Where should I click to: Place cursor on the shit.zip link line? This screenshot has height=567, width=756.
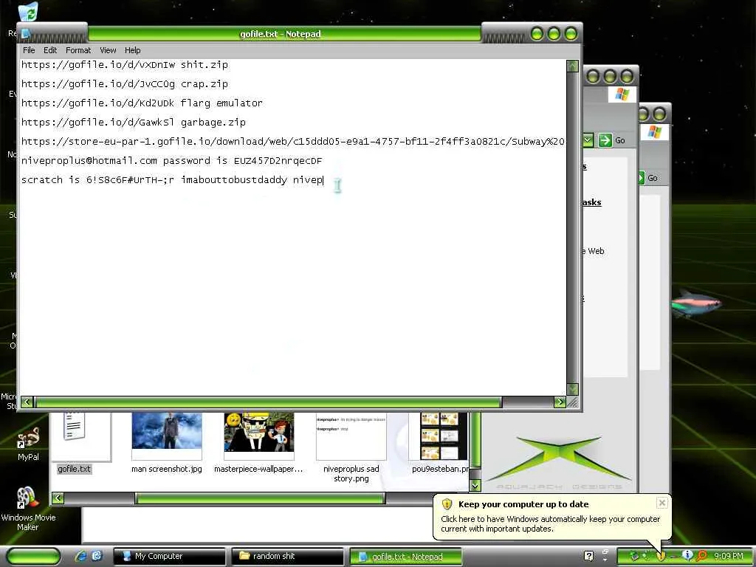[124, 65]
